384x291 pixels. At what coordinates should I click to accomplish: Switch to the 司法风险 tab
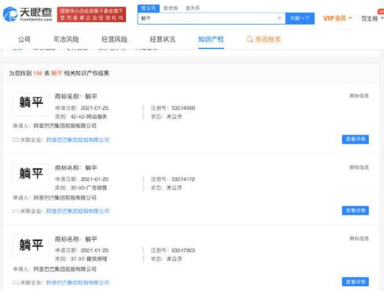[x=66, y=39]
